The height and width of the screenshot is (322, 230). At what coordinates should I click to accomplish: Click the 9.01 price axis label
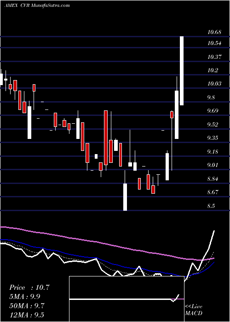pyautogui.click(x=213, y=165)
